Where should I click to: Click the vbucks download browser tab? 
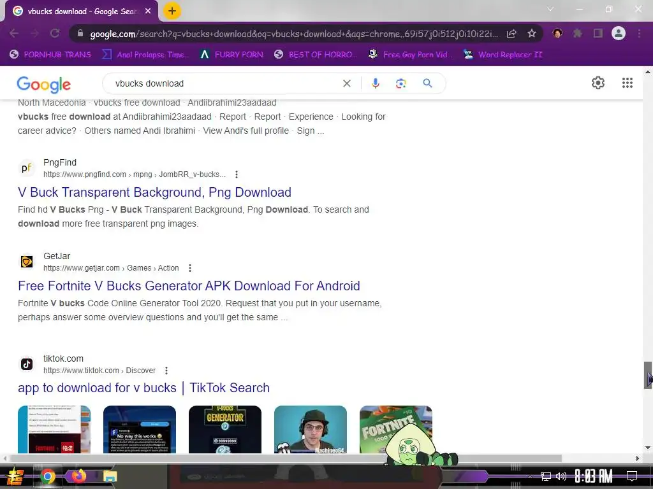[81, 11]
